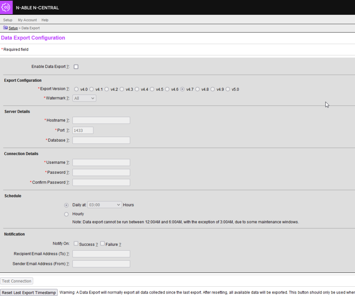Open the Watermark help question mark
The height and width of the screenshot is (296, 355).
coord(68,98)
